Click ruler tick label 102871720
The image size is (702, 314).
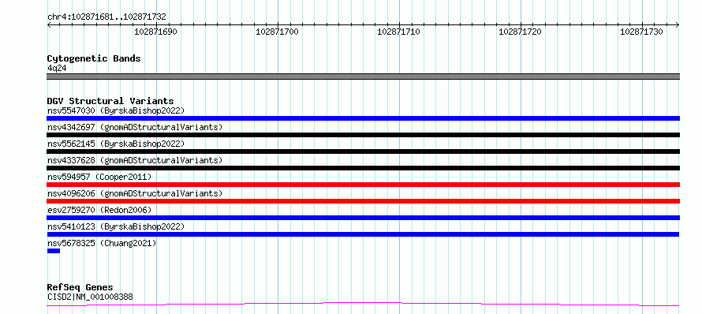[x=521, y=32]
